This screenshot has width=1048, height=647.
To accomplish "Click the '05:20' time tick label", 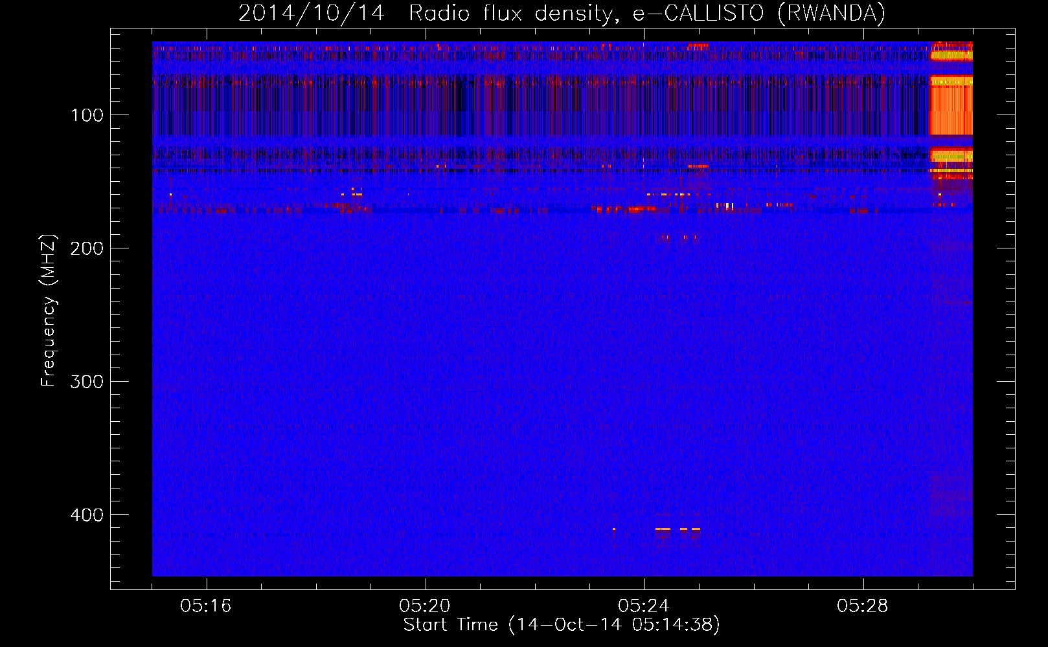I will pyautogui.click(x=425, y=606).
